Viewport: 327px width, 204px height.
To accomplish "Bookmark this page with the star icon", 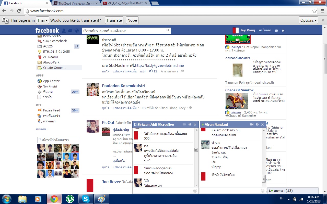I will pos(314,11).
